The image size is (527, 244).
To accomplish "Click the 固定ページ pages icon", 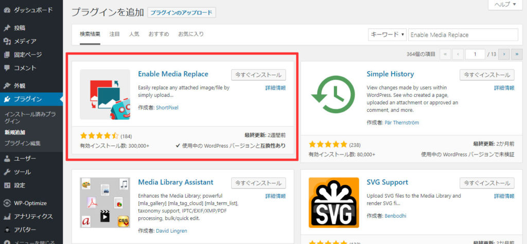I will [7, 55].
